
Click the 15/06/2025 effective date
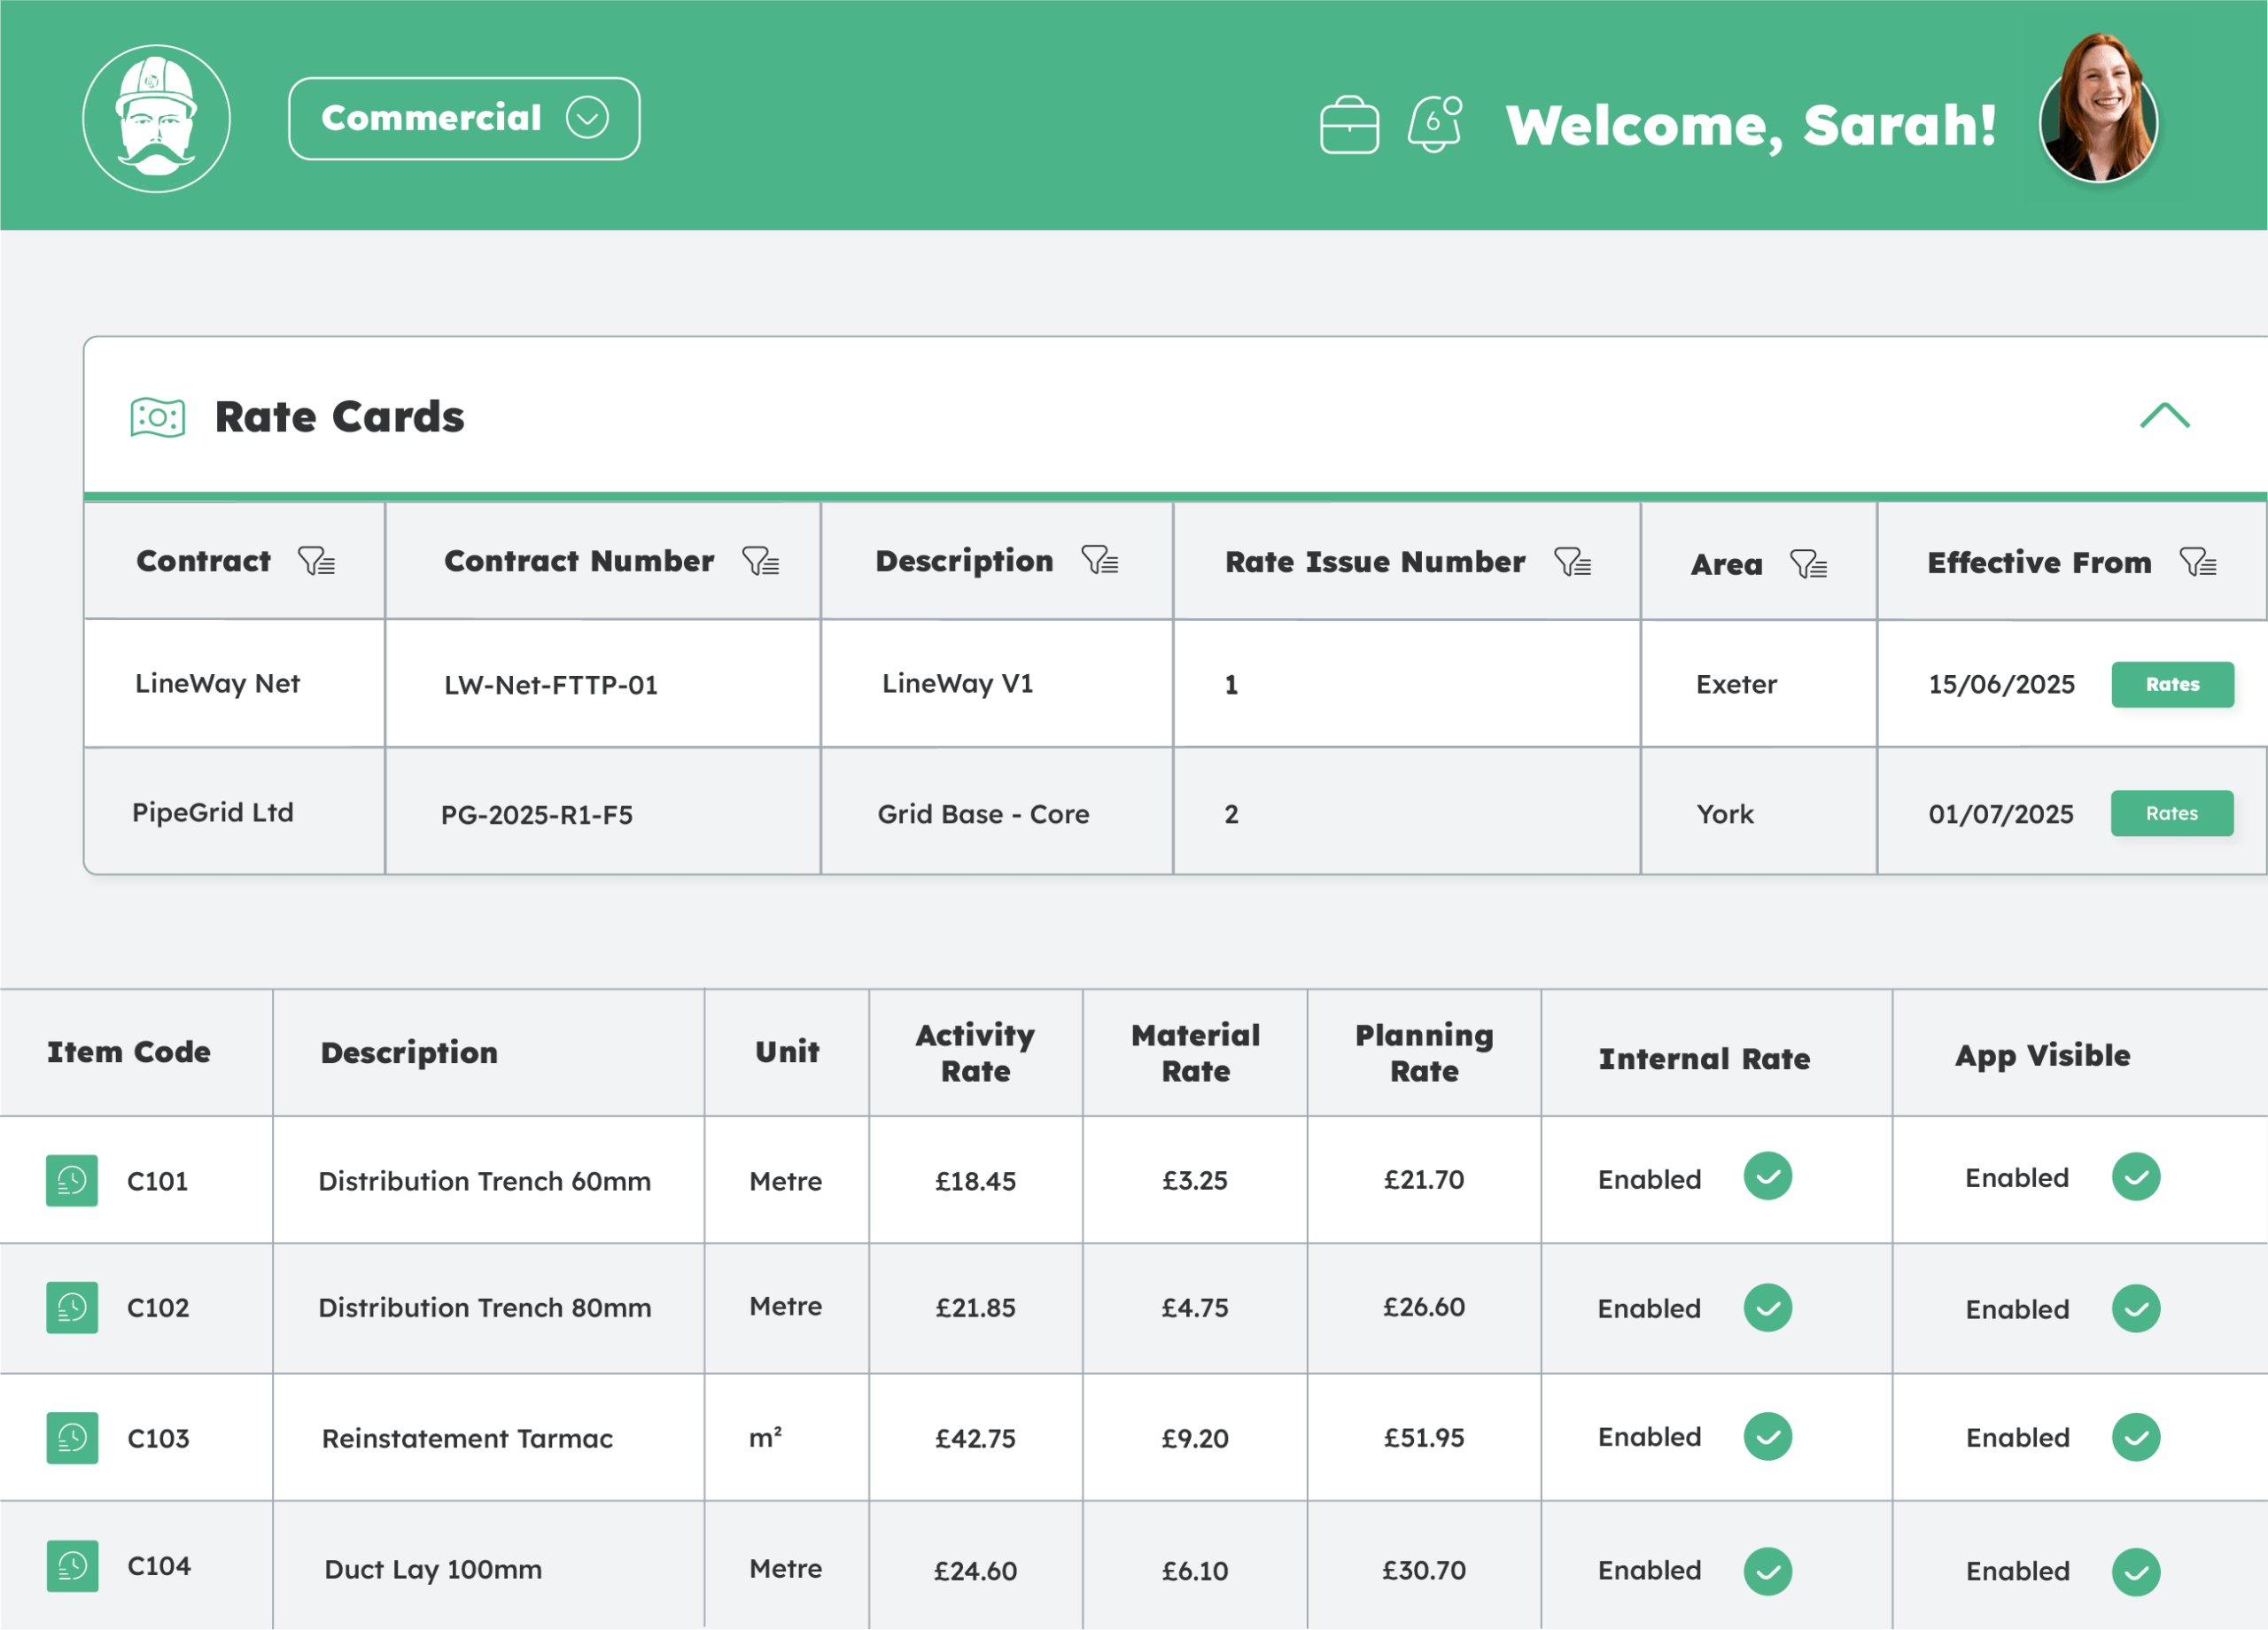coord(2001,684)
